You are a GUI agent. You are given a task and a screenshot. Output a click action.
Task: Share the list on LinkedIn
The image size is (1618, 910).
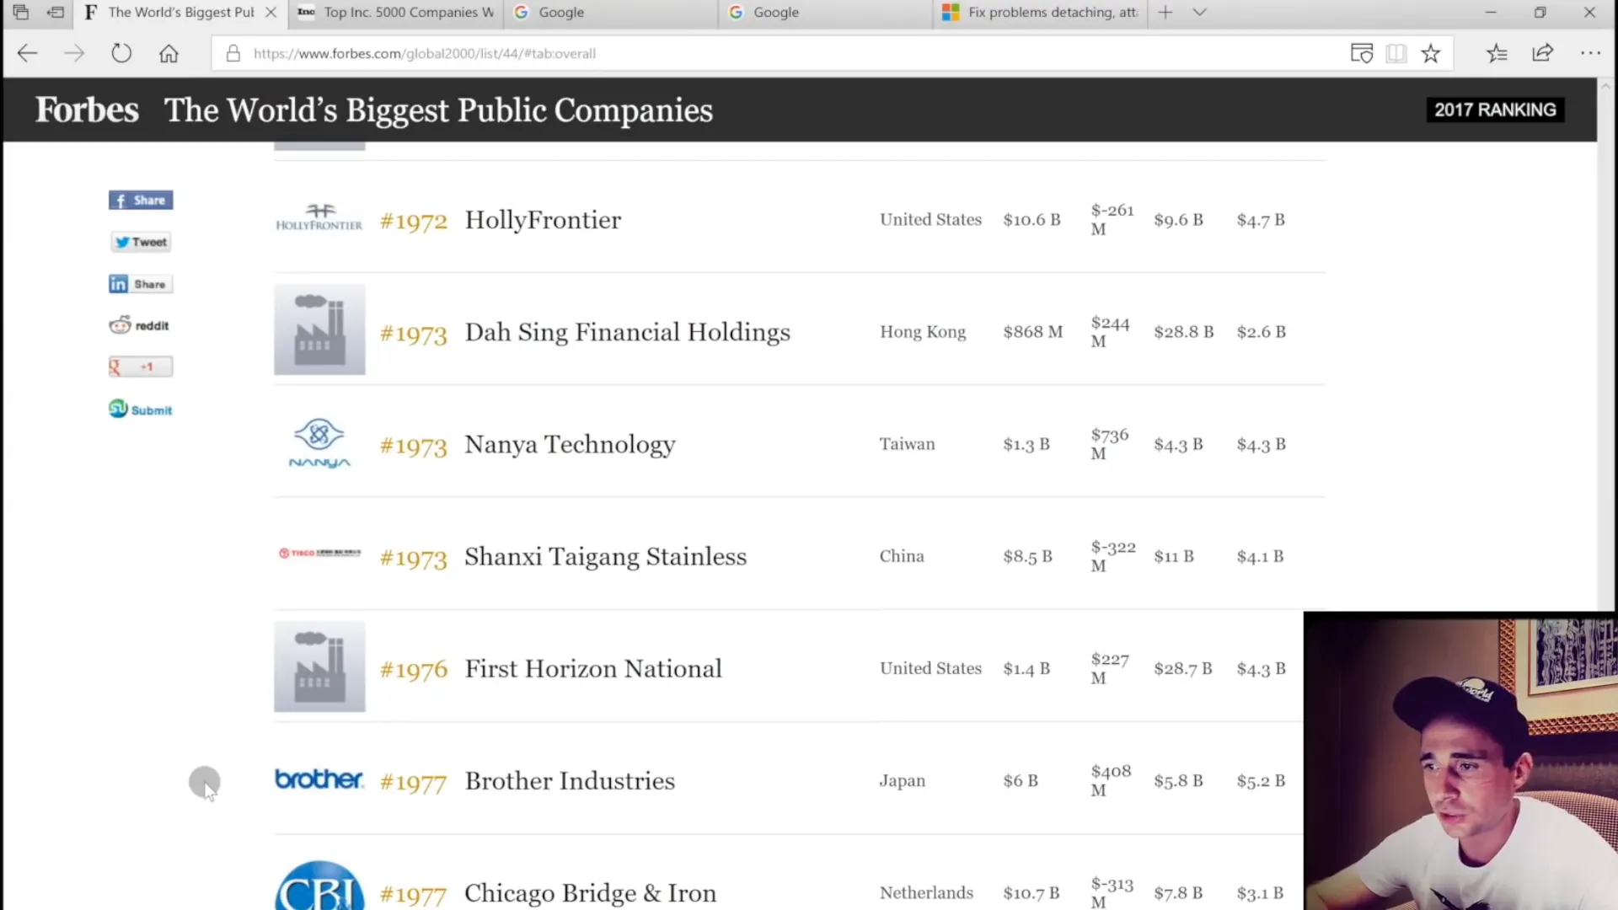click(141, 284)
